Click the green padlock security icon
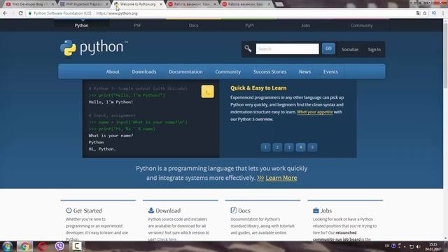 coord(29,13)
